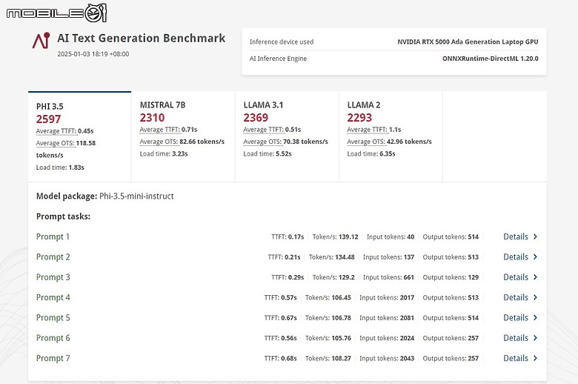Select the PHI 3.5 results tab
This screenshot has width=578, height=384.
(79, 136)
